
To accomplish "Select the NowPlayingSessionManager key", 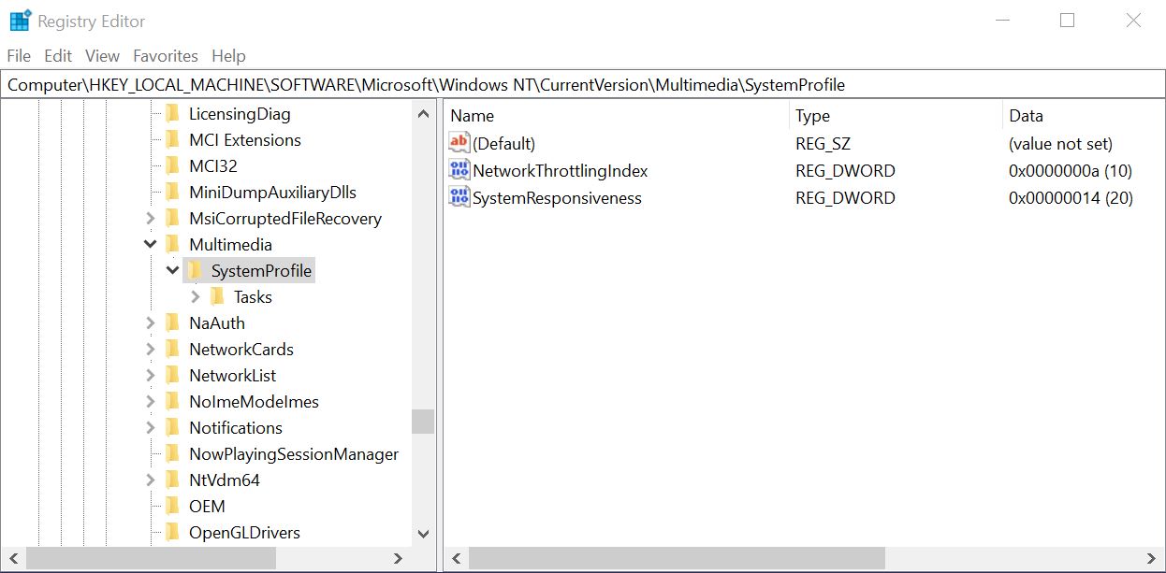I will 294,453.
